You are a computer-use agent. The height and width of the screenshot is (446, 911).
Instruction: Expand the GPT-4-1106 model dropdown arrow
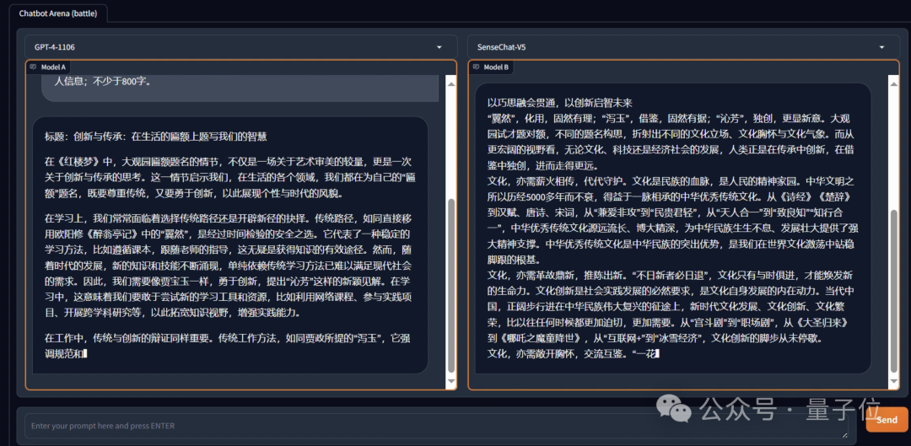[x=439, y=47]
